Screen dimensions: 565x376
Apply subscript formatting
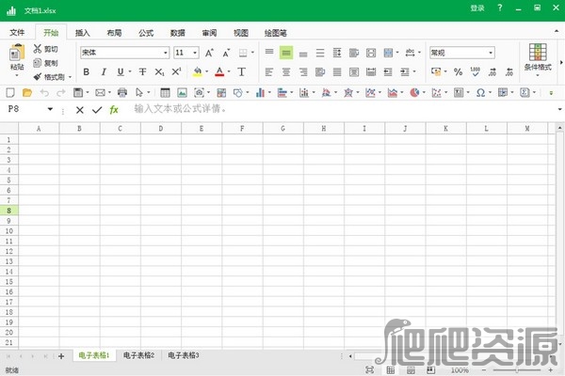(x=160, y=72)
